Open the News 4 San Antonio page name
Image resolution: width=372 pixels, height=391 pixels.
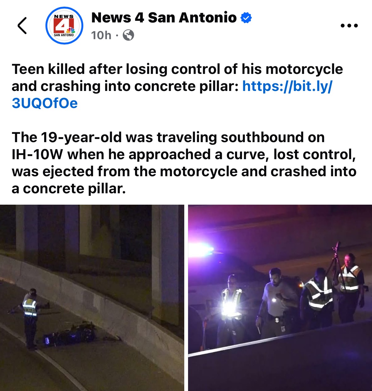click(x=164, y=18)
